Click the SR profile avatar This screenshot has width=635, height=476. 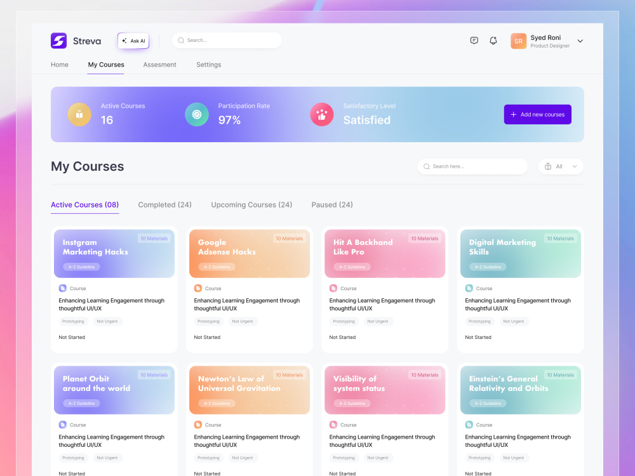click(518, 41)
